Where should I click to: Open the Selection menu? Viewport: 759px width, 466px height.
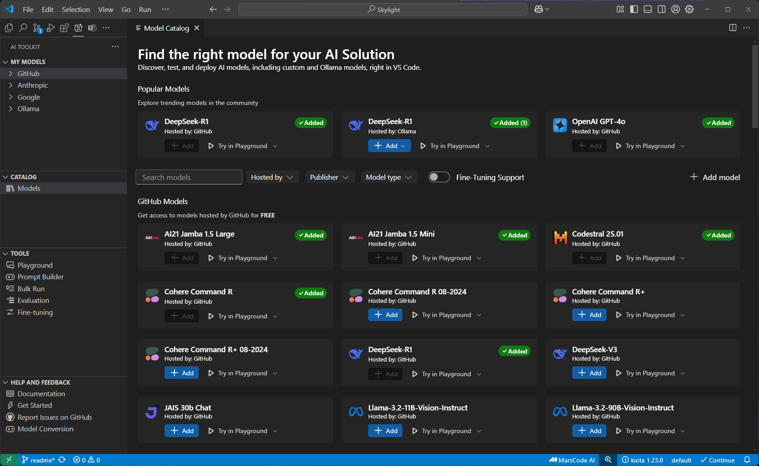coord(76,9)
